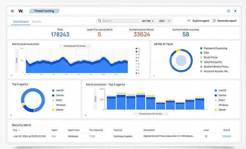This screenshot has height=149, width=246.
Task: Click Debian yellow swatch in Alerts evolution legend
Action: tap(216, 110)
